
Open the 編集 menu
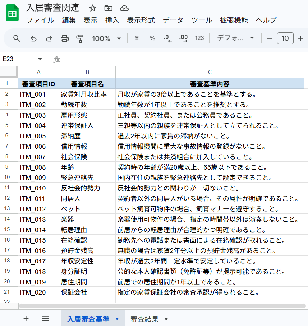[x=69, y=20]
